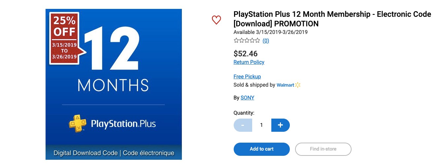Open the SONY brand link

pyautogui.click(x=247, y=98)
